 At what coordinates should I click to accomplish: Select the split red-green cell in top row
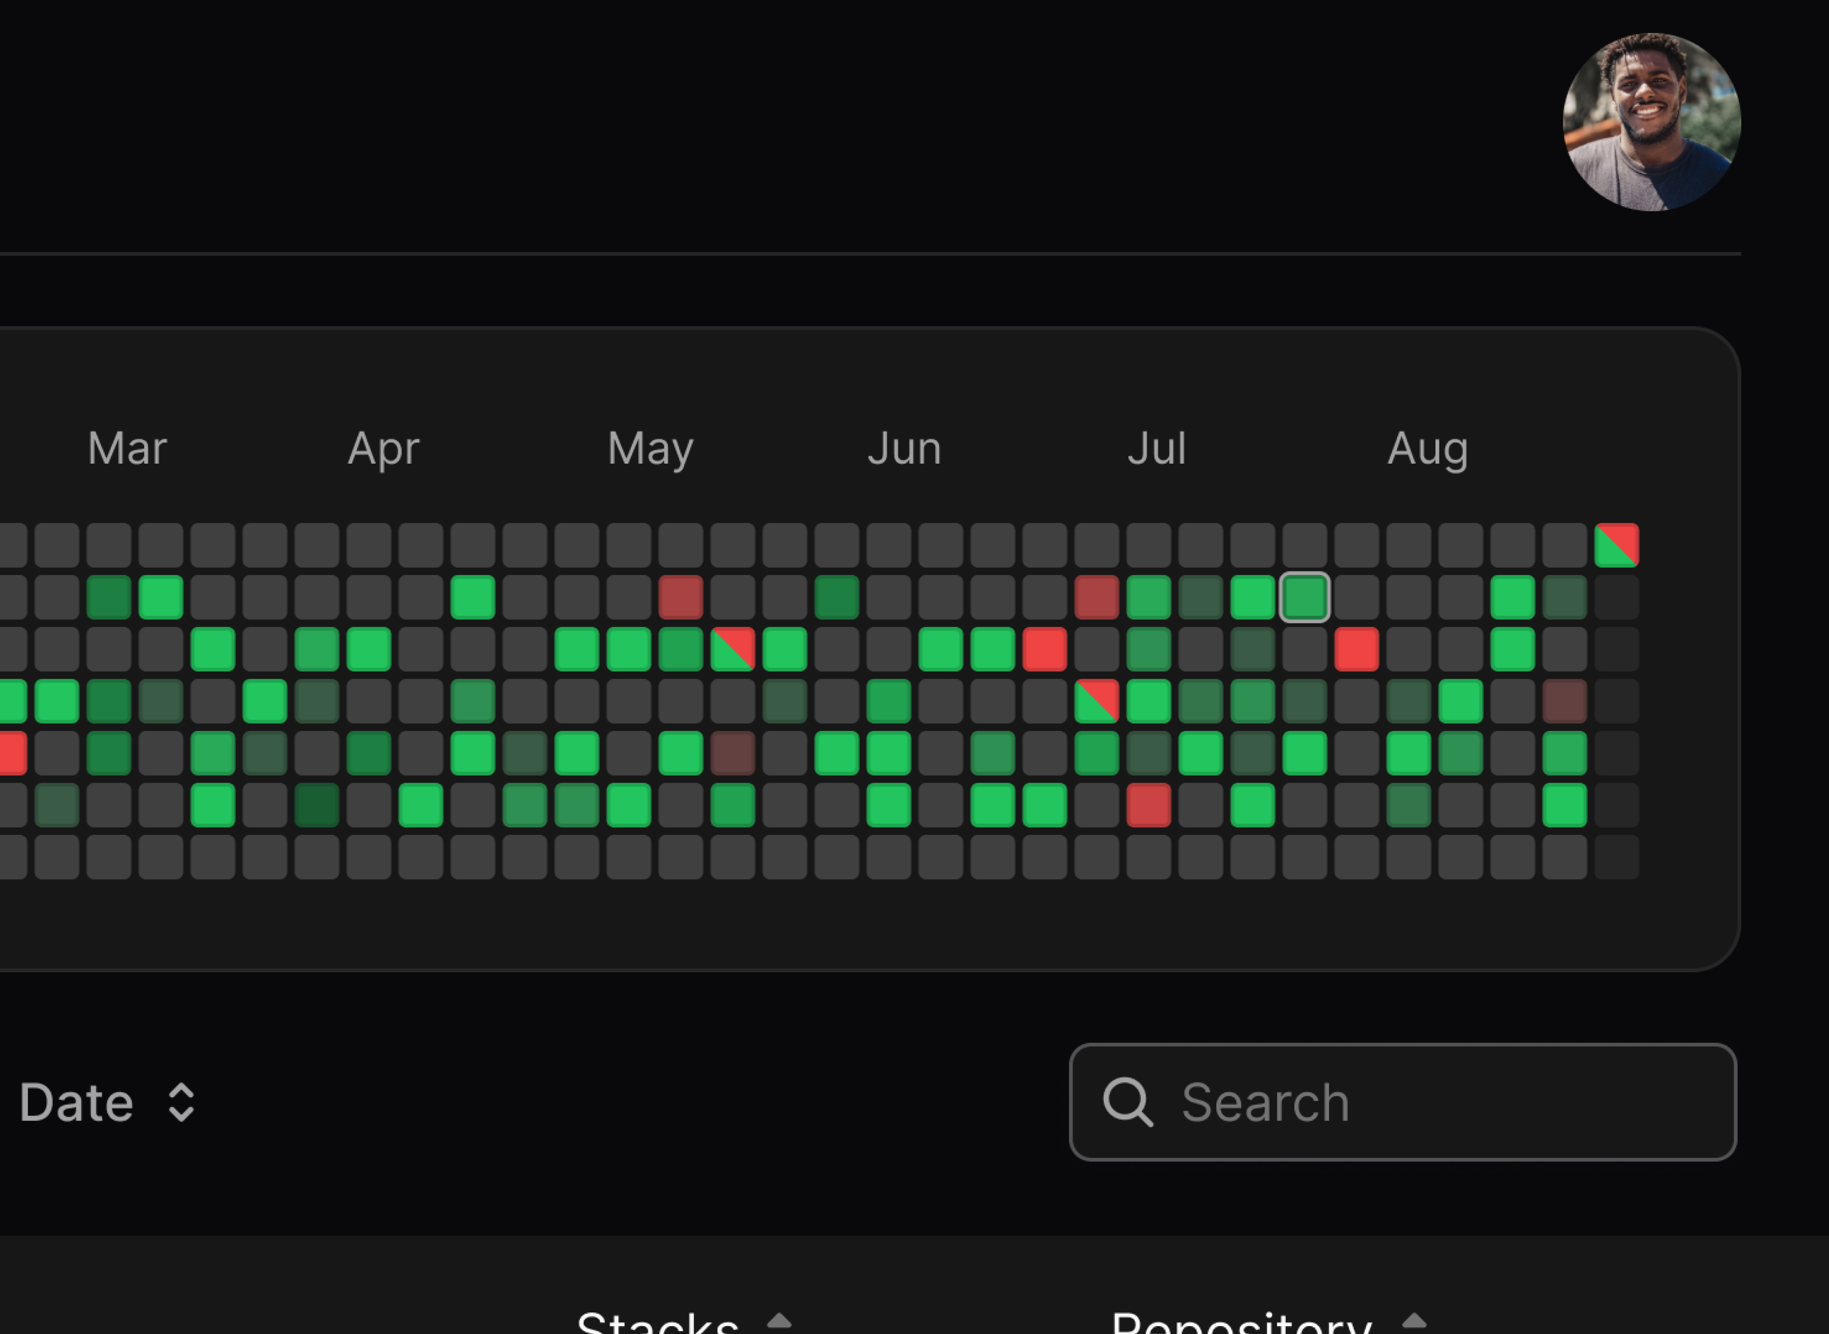[x=1617, y=544]
